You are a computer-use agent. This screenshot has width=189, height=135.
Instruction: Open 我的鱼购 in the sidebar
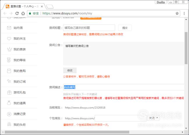coord(19,71)
